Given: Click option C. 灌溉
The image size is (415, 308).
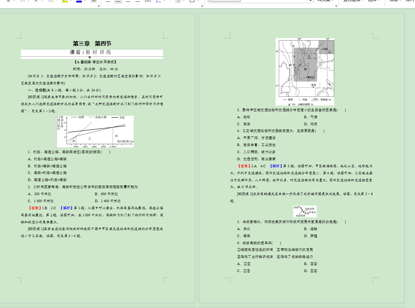Looking at the screenshot, I should 243,236.
